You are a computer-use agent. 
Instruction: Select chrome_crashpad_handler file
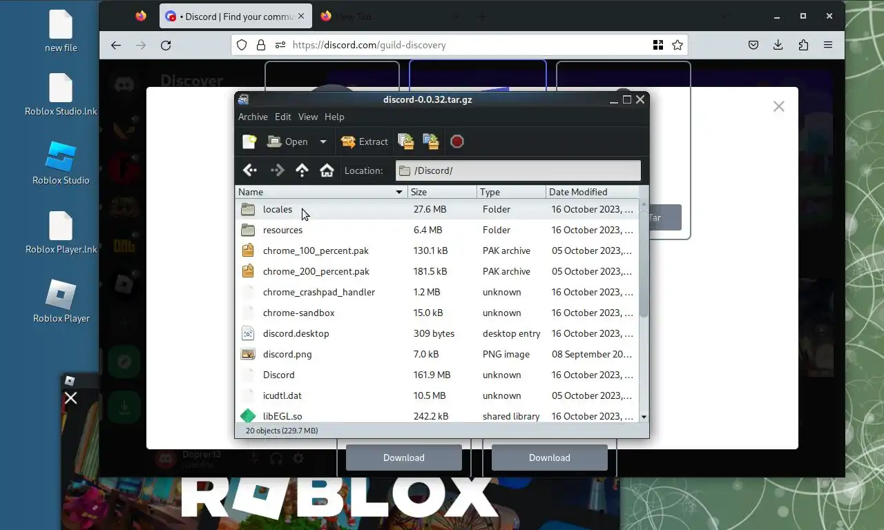437,292
